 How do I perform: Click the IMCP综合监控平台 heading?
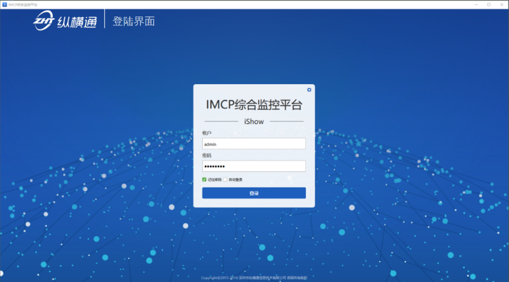pyautogui.click(x=254, y=104)
